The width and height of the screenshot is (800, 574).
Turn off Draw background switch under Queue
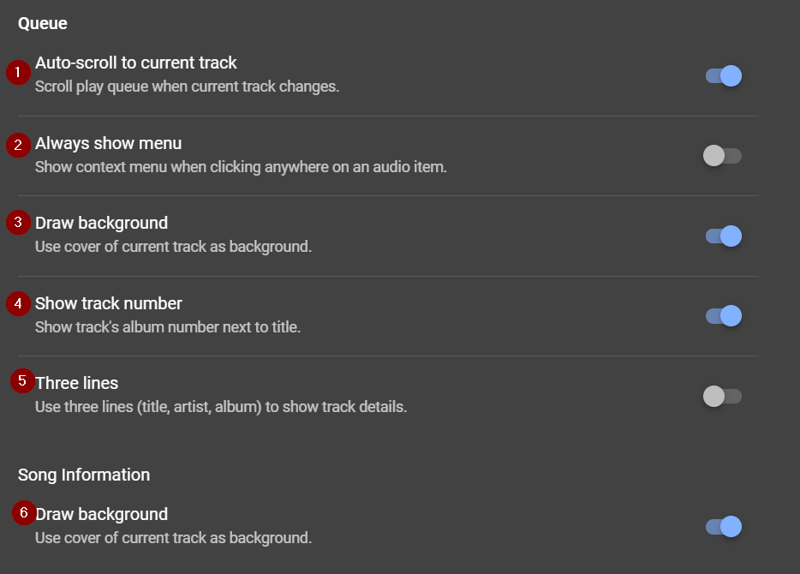pyautogui.click(x=724, y=236)
